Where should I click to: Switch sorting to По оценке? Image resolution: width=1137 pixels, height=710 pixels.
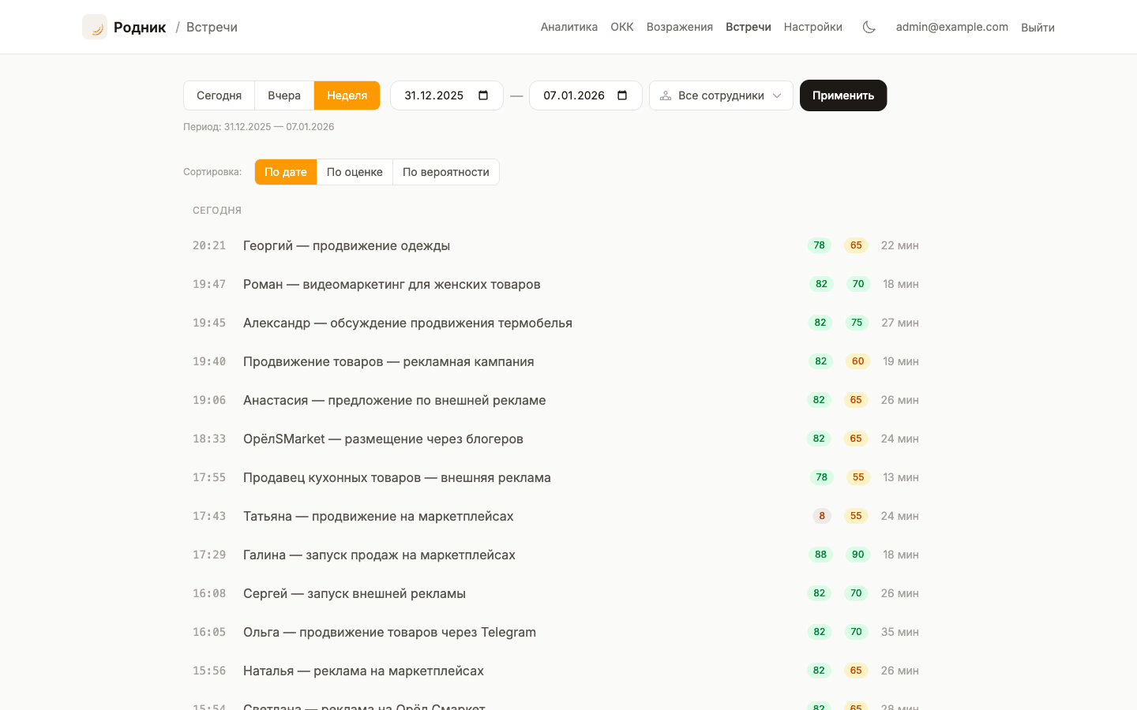[x=355, y=171]
